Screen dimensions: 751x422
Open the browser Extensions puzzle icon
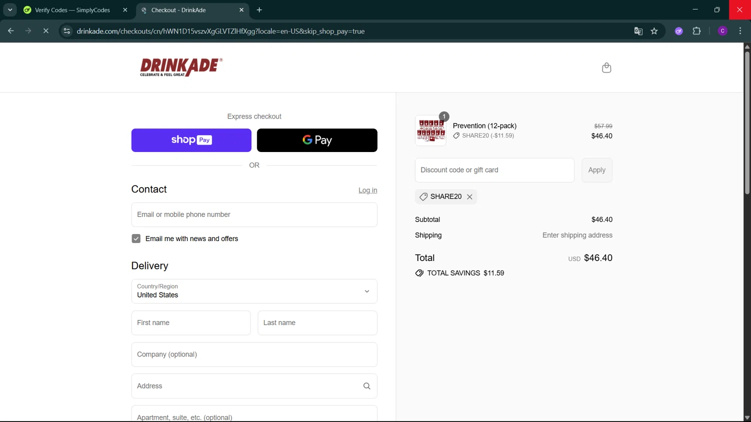click(x=696, y=31)
